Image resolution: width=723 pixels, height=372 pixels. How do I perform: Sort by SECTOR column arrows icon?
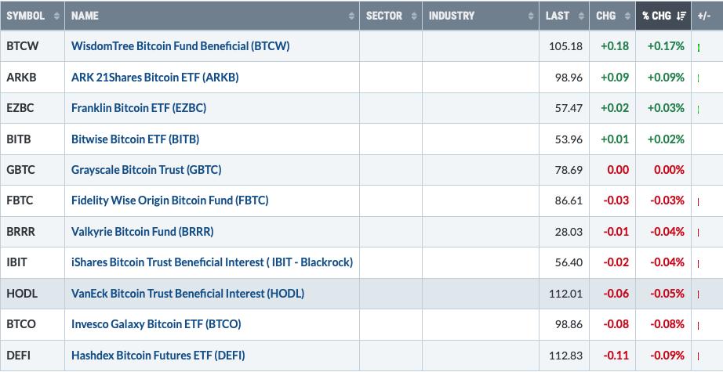click(x=414, y=16)
